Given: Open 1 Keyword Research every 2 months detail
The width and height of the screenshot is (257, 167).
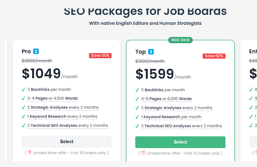Looking at the screenshot, I should [62, 116].
